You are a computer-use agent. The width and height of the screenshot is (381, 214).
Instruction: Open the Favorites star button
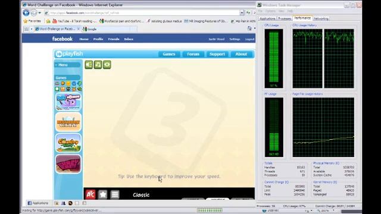coord(32,21)
